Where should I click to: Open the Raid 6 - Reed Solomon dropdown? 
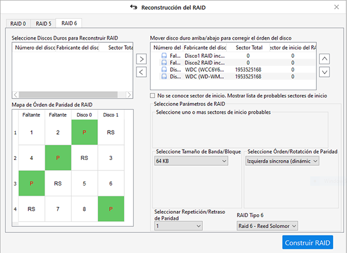(267, 226)
